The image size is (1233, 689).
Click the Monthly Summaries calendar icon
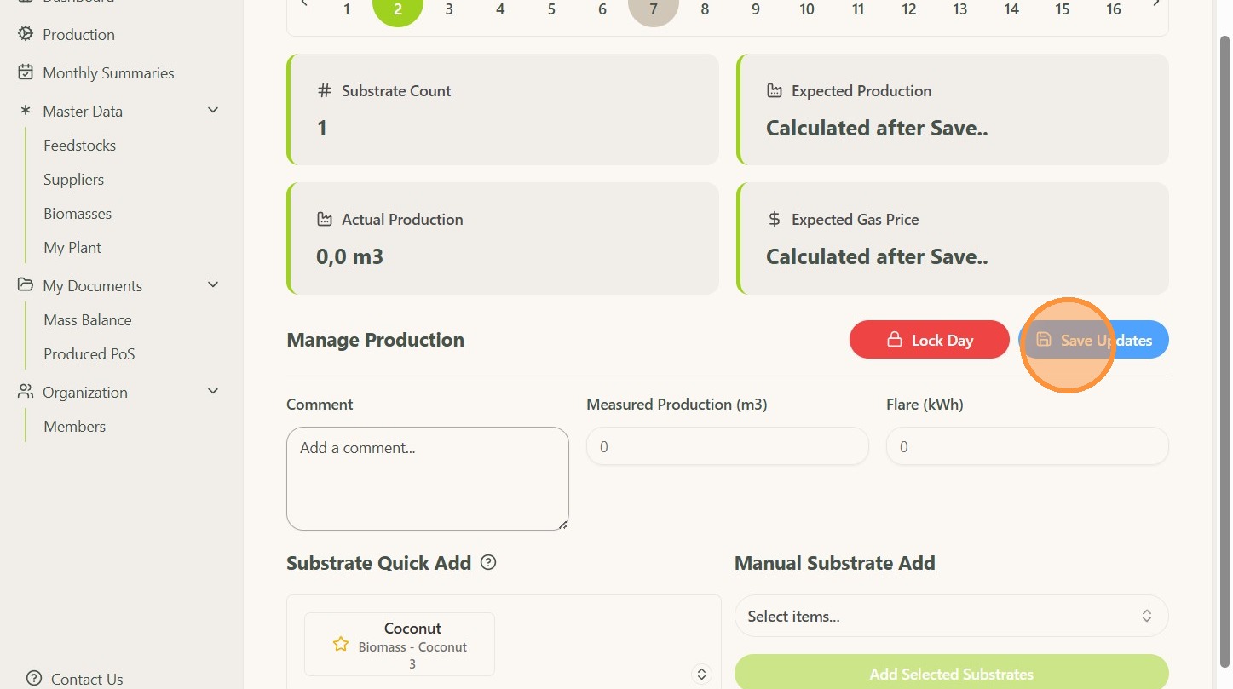click(26, 72)
